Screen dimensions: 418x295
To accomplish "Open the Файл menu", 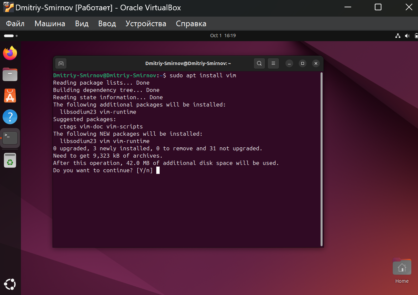I will pyautogui.click(x=15, y=24).
